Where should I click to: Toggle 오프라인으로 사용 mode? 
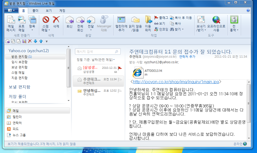coord(216,24)
